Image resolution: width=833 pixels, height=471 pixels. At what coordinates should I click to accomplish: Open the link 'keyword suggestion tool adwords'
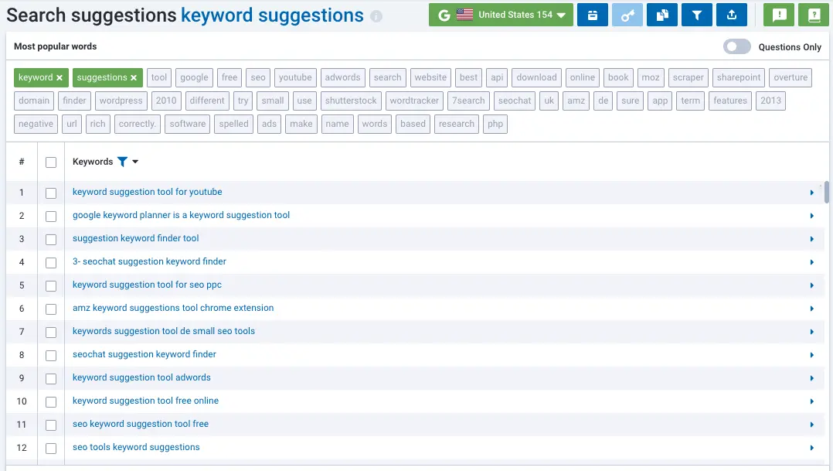(141, 378)
